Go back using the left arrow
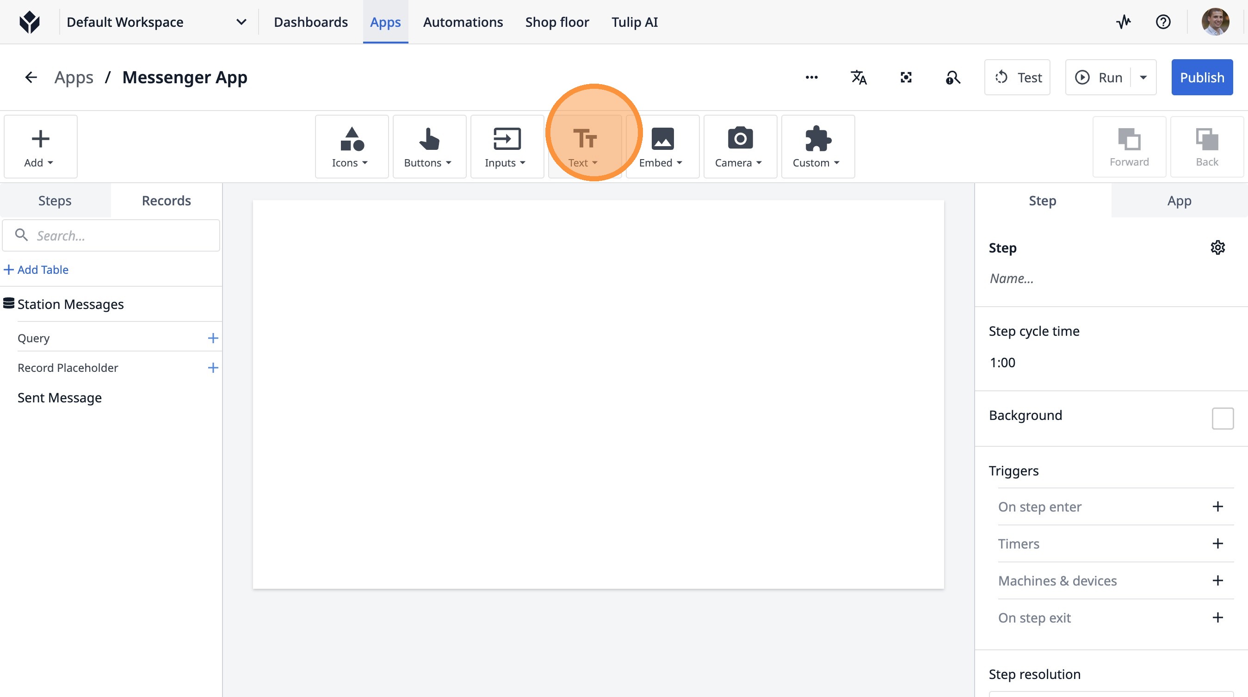This screenshot has width=1248, height=697. (31, 78)
